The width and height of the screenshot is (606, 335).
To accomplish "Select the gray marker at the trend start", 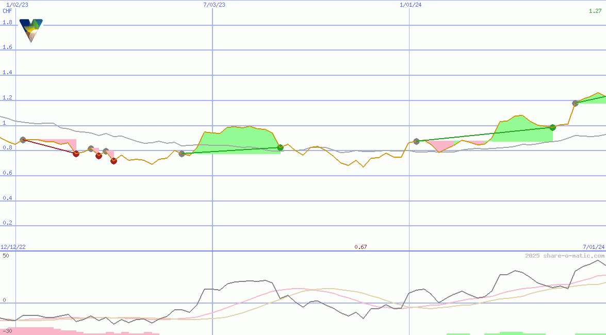I will click(23, 139).
